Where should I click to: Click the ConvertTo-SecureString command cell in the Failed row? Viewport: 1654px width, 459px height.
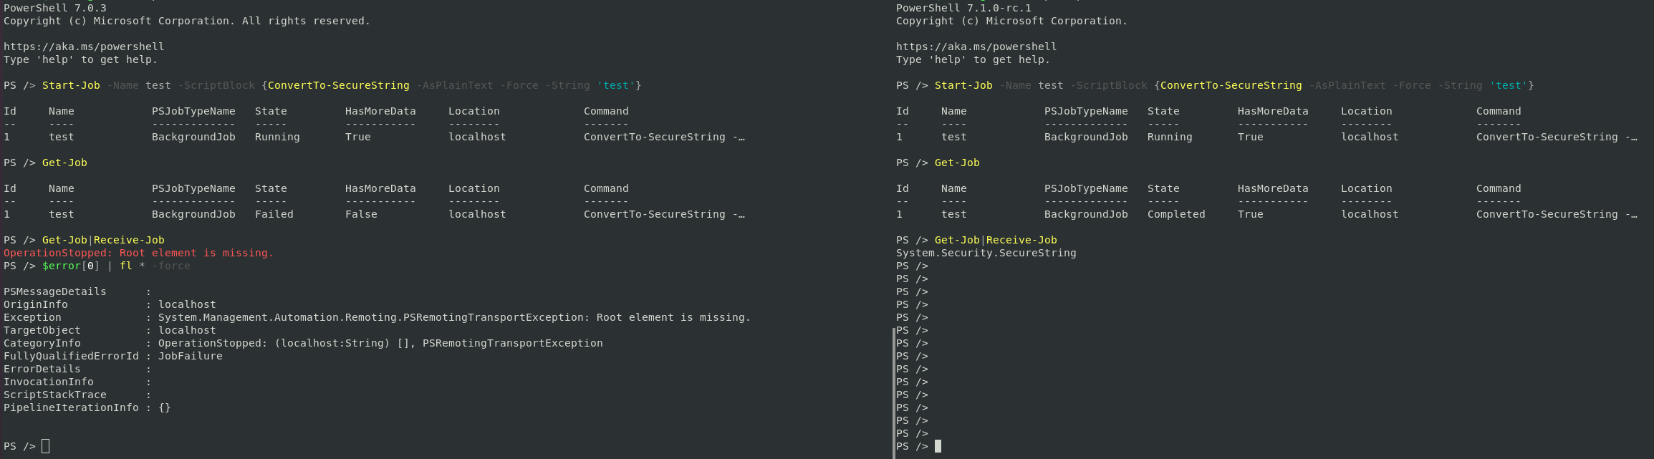point(664,214)
